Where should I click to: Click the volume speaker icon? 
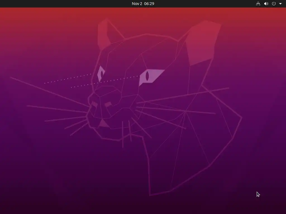tap(266, 4)
